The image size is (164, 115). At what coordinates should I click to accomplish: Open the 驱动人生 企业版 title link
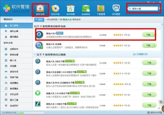[x=54, y=44]
